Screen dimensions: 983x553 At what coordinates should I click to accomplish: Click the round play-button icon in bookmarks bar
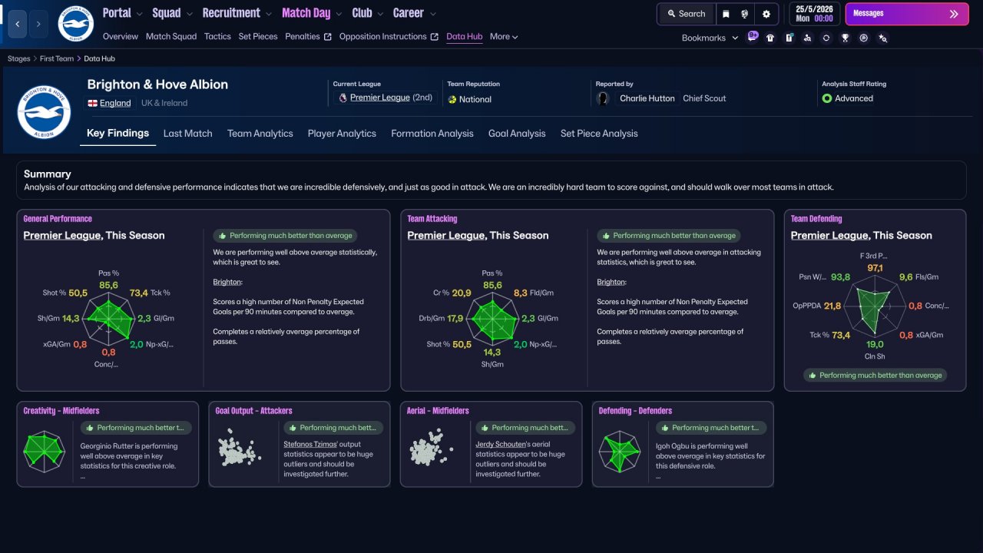pyautogui.click(x=864, y=38)
